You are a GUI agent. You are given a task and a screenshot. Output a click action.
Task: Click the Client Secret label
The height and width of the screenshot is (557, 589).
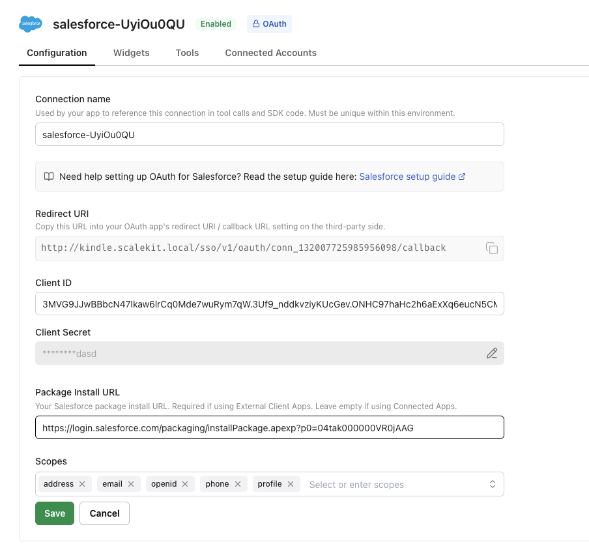tap(63, 332)
